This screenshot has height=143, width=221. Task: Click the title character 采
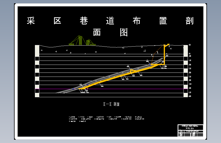(31, 21)
